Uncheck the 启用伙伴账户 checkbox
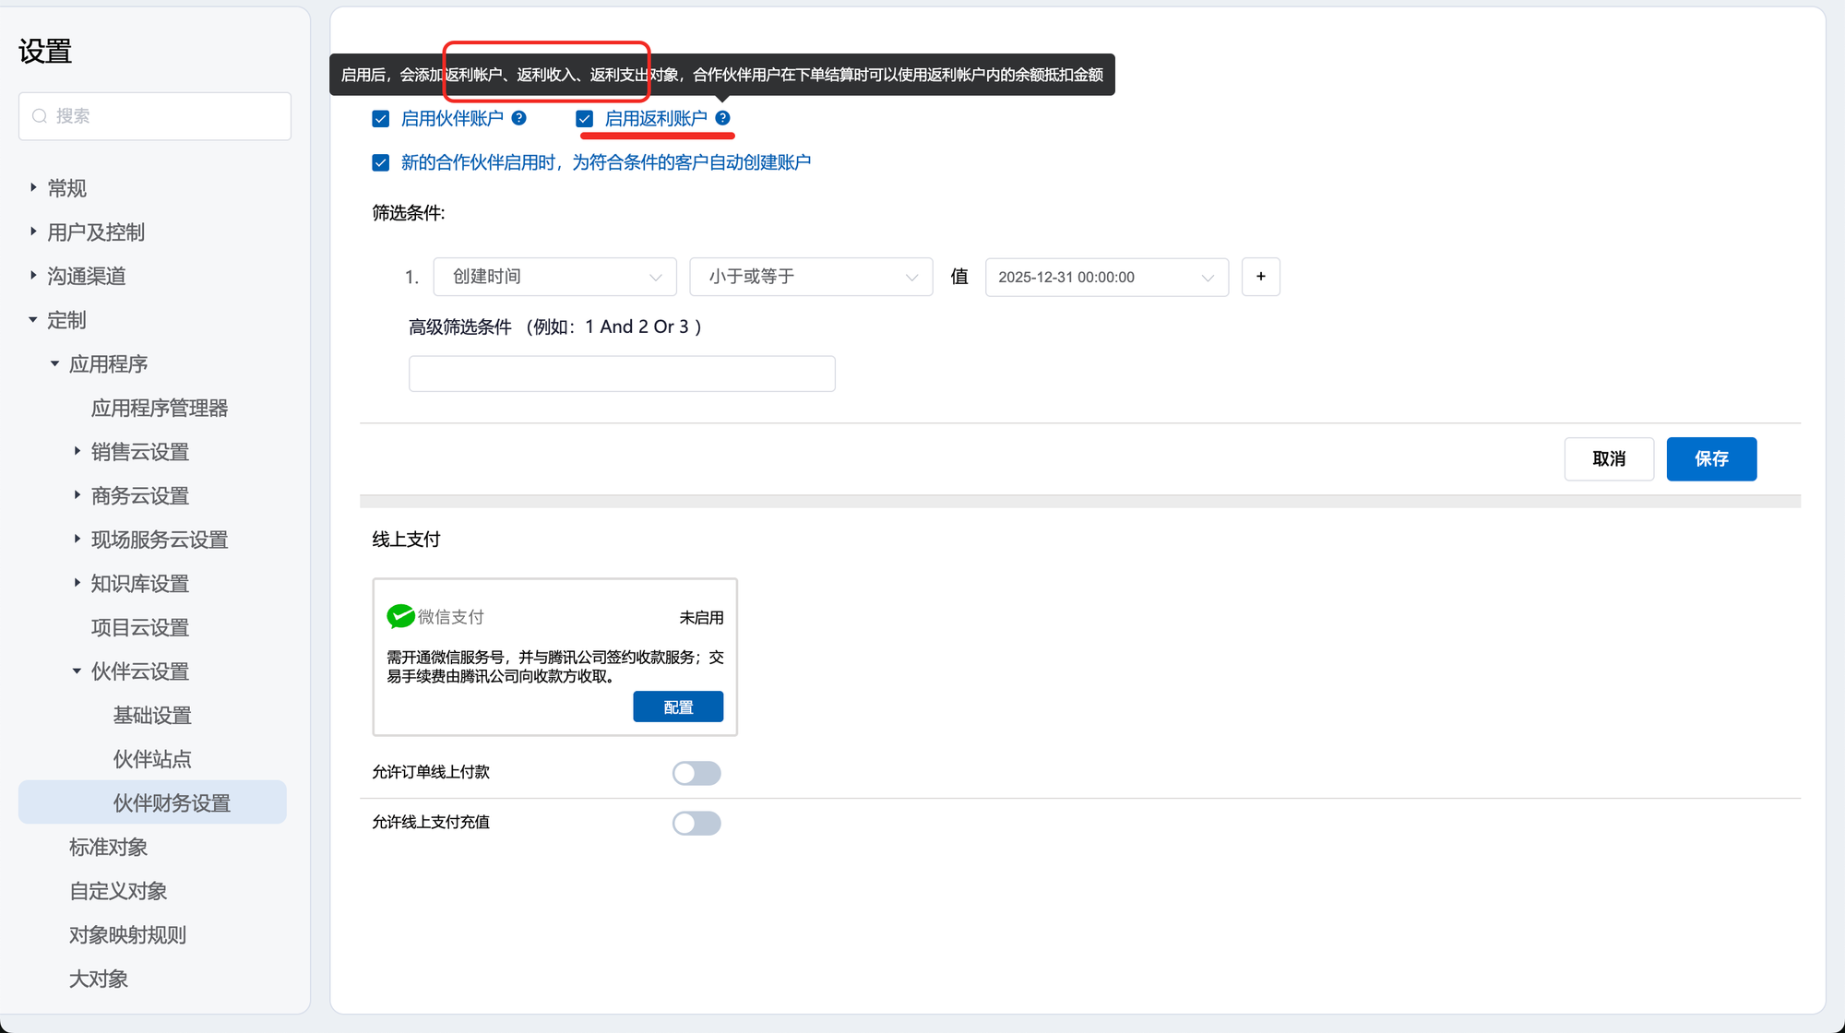Viewport: 1845px width, 1033px height. tap(381, 119)
